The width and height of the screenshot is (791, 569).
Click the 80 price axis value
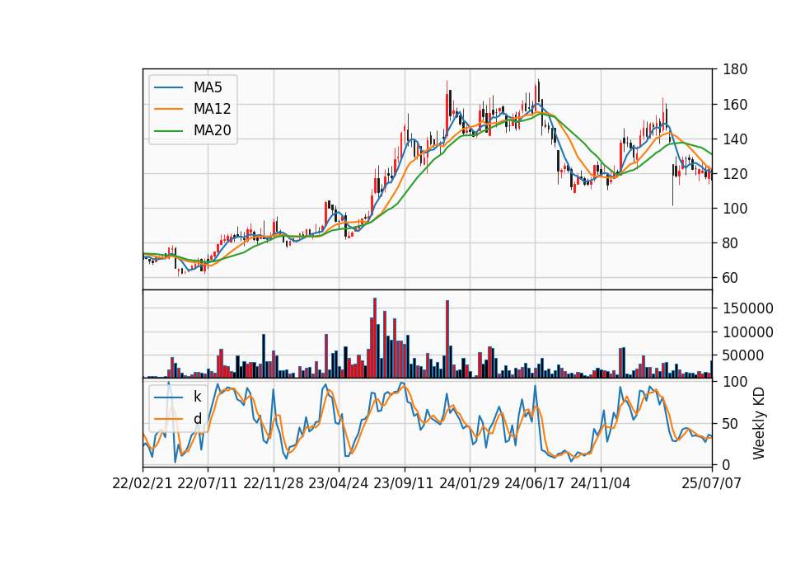coord(731,242)
